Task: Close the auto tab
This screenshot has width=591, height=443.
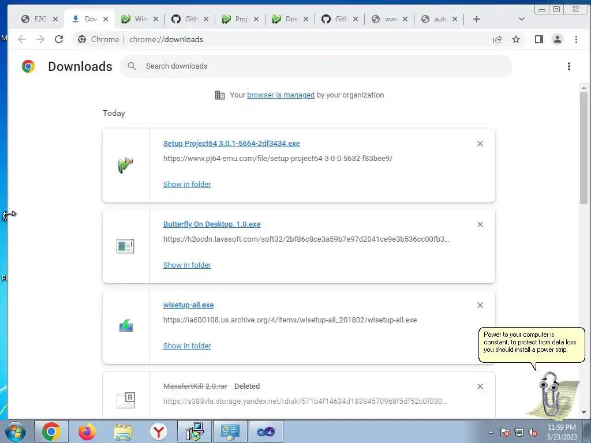Action: [455, 19]
